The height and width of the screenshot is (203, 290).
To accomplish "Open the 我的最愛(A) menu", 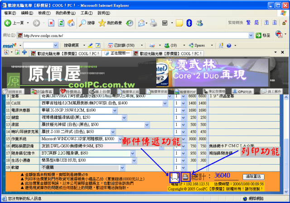I will click(x=65, y=13).
